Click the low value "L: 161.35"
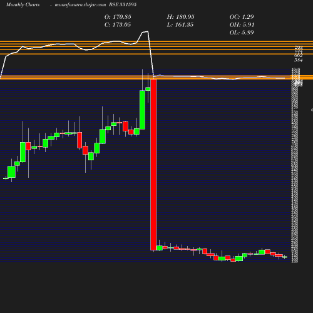This screenshot has height=313, width=313. pos(180,25)
